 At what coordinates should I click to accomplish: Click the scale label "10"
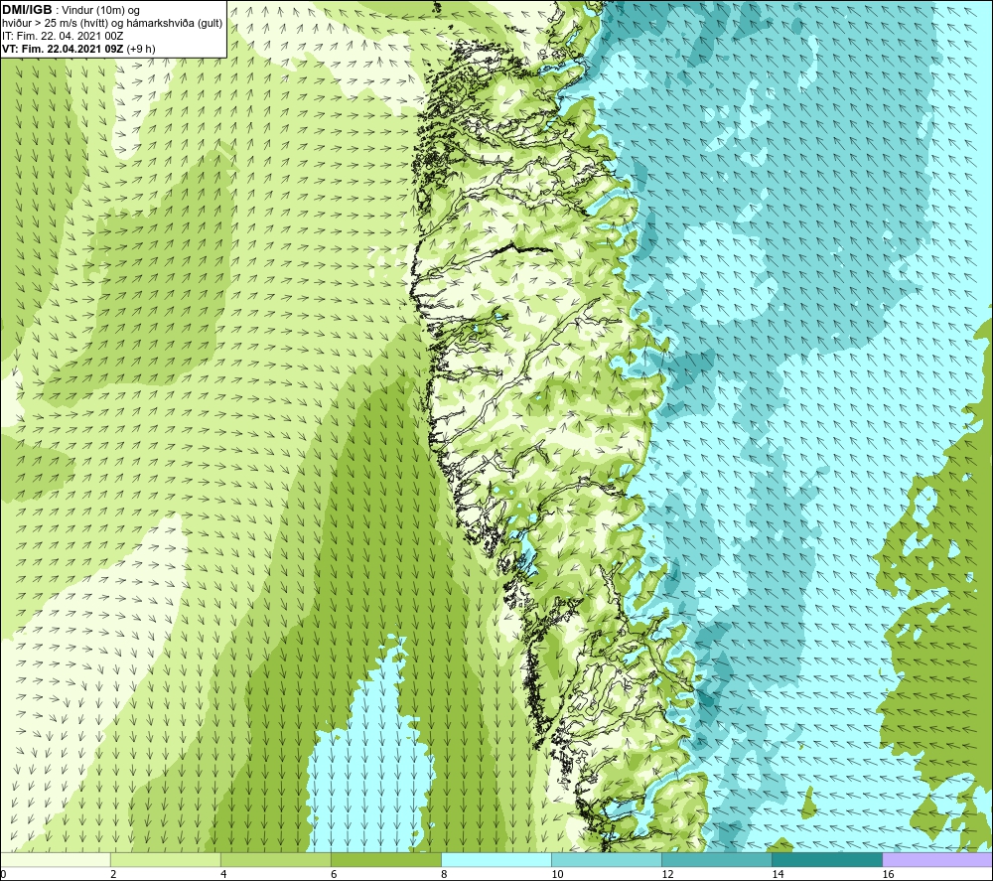557,875
